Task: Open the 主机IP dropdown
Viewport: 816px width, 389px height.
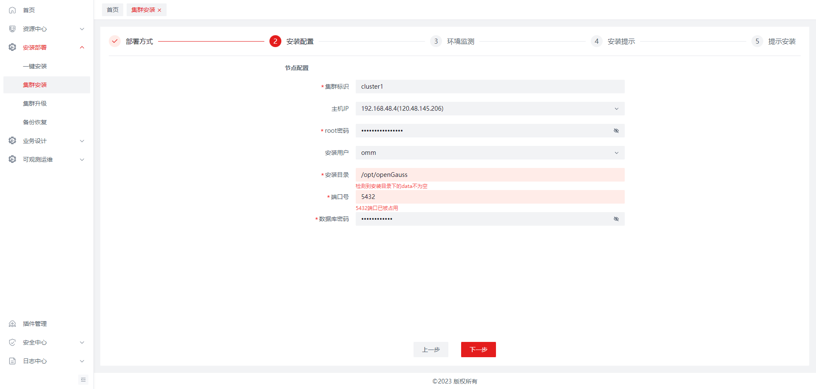Action: tap(490, 109)
